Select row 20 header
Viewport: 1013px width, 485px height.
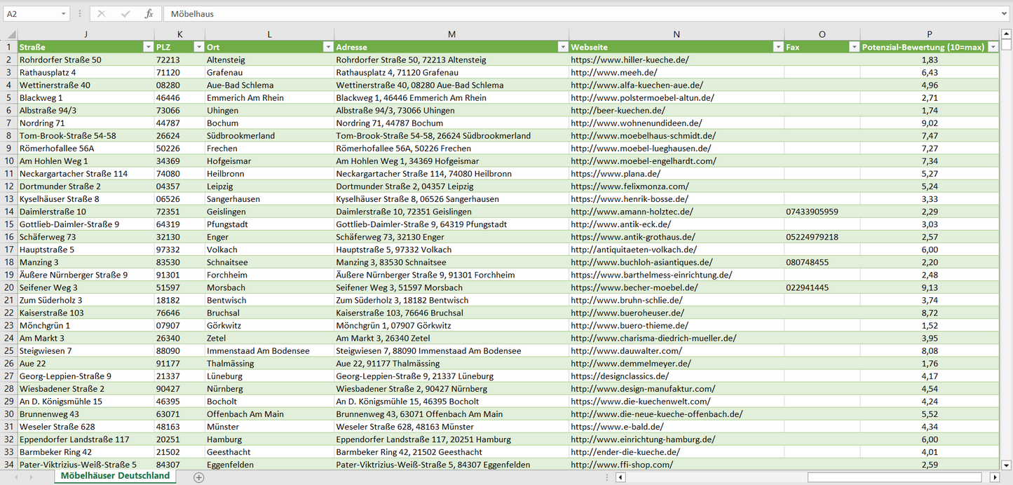click(x=8, y=287)
